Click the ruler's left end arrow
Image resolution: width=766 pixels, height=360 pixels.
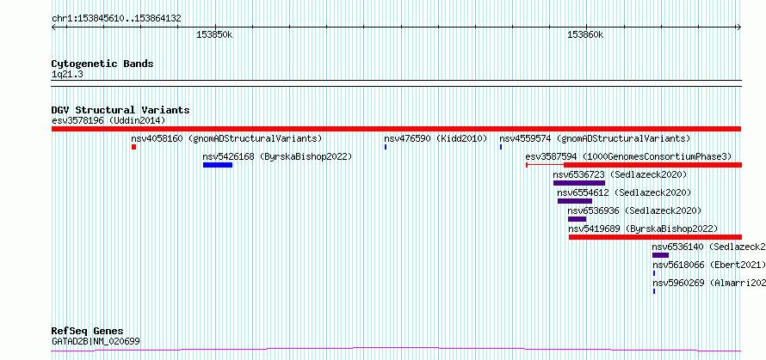53,27
